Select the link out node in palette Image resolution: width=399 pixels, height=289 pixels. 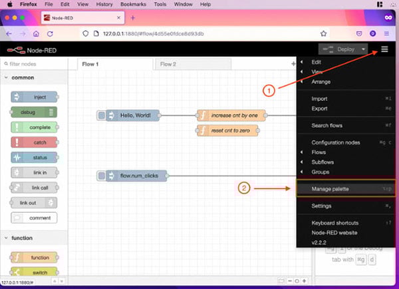pyautogui.click(x=34, y=203)
